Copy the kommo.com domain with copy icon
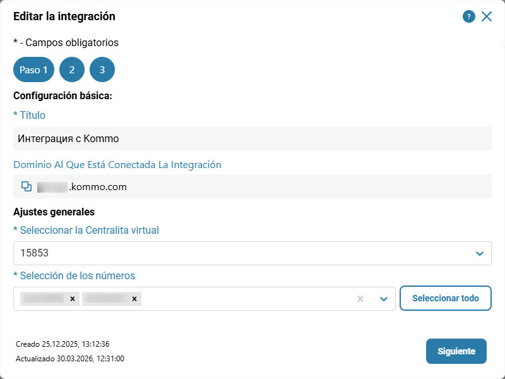Image resolution: width=505 pixels, height=379 pixels. tap(27, 186)
